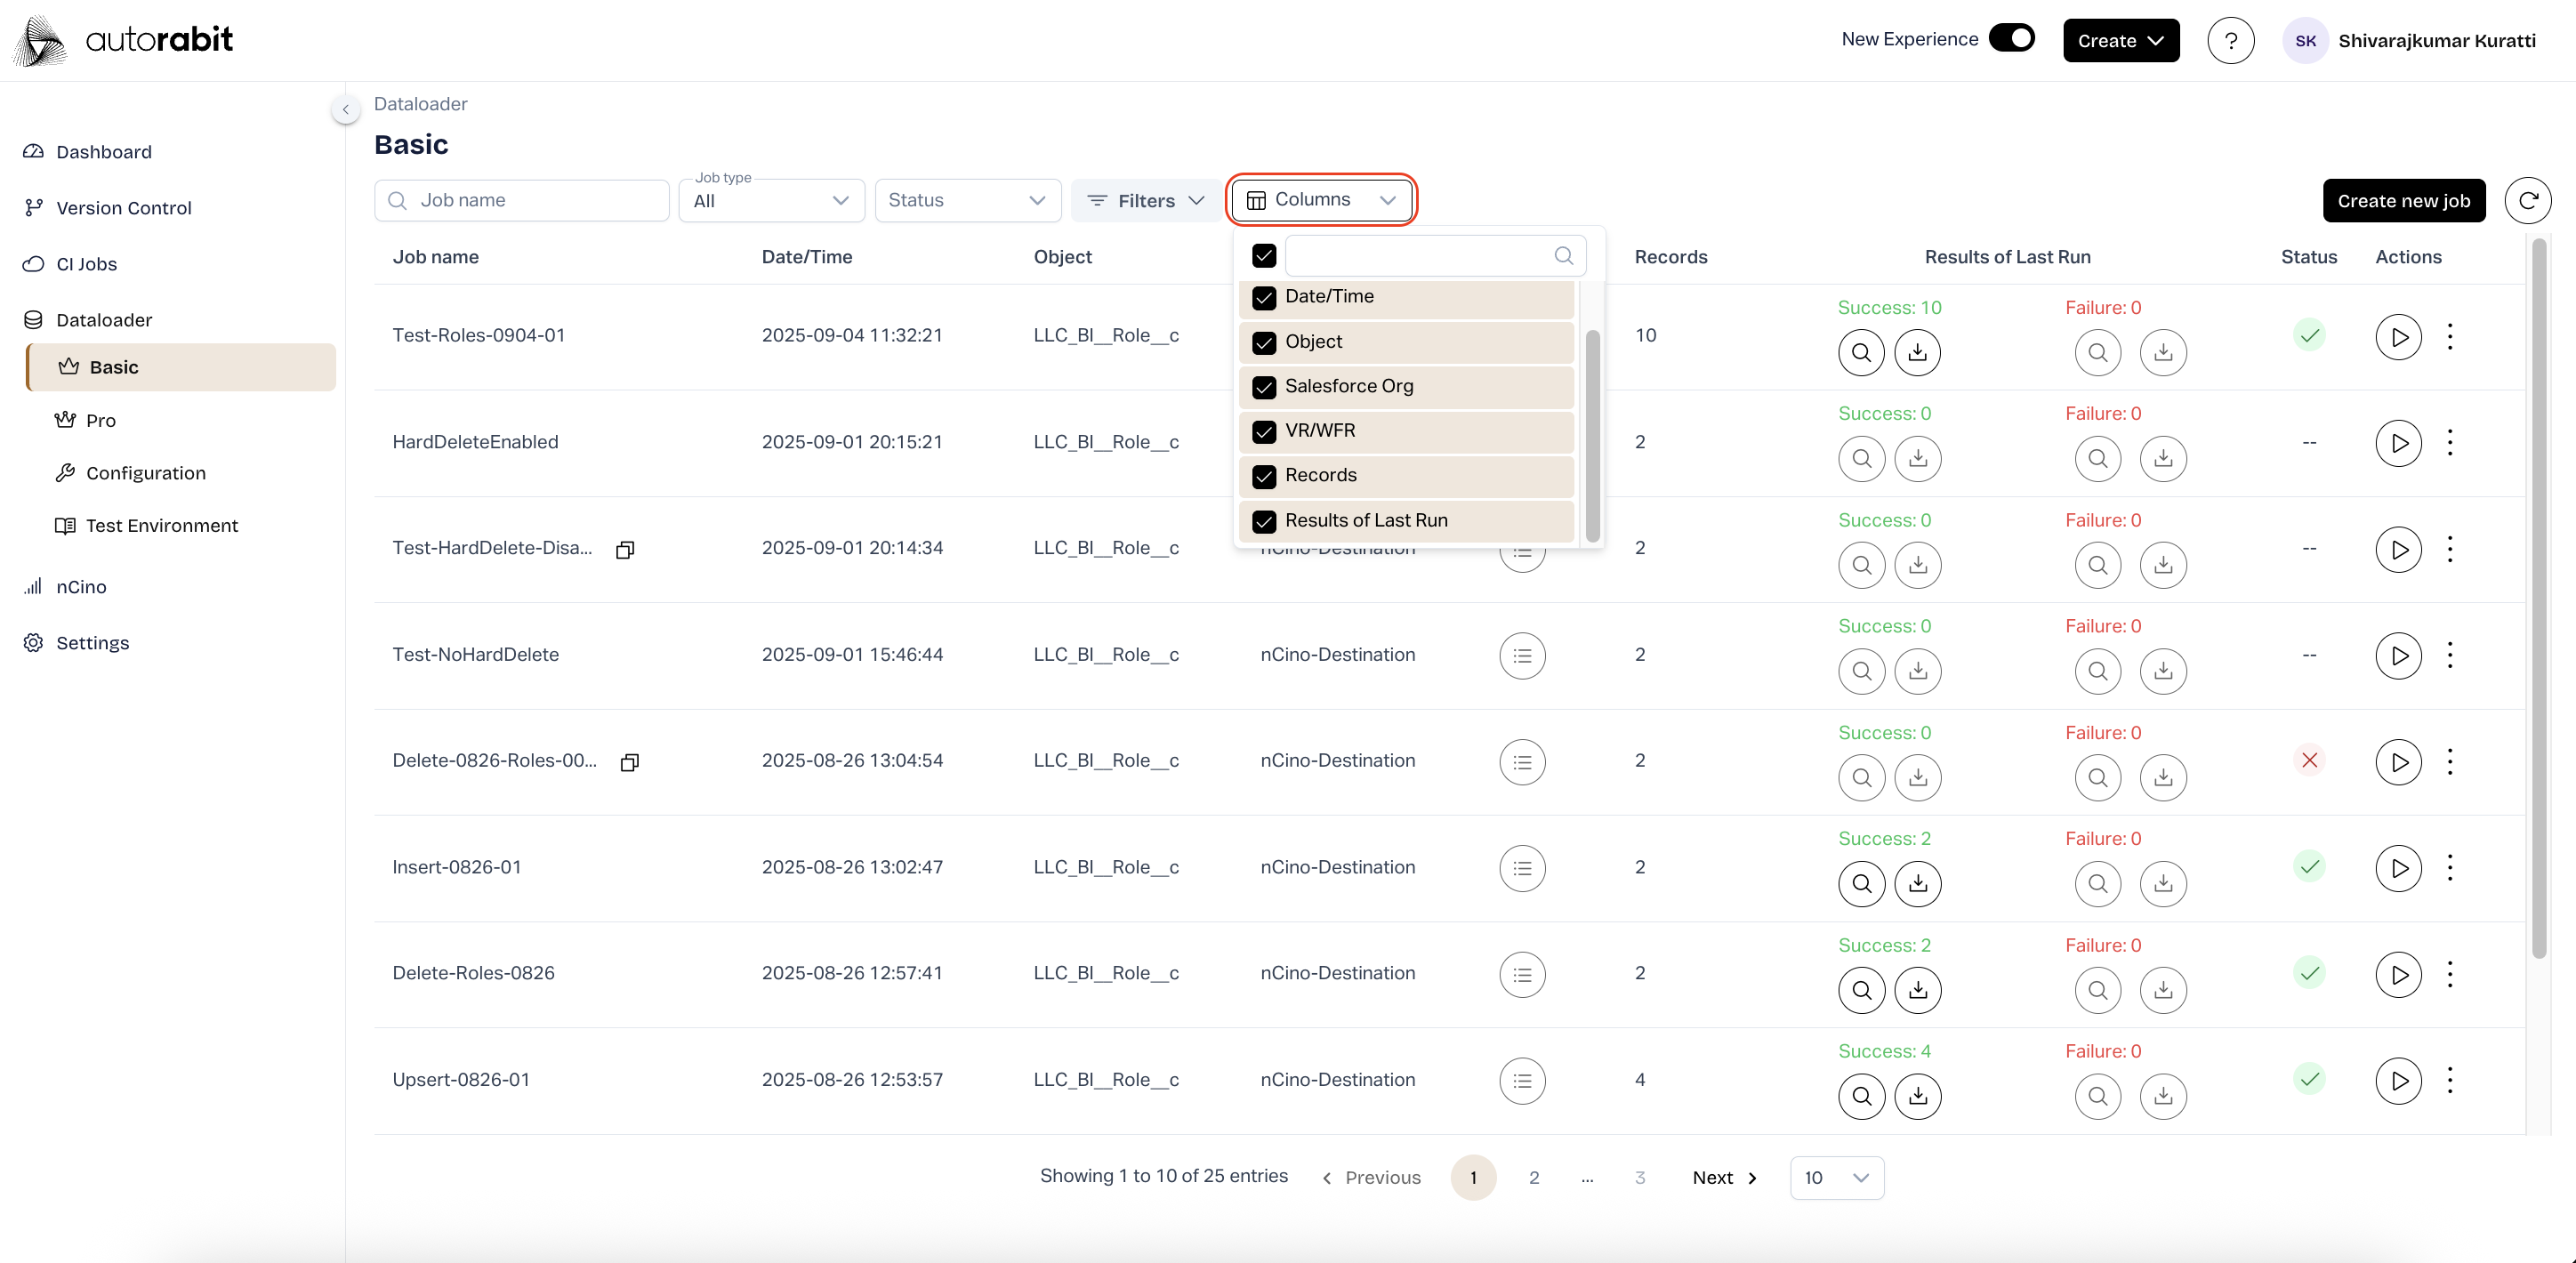This screenshot has height=1263, width=2576.
Task: Open more actions menu for HardDeleteEnabled
Action: pos(2449,442)
